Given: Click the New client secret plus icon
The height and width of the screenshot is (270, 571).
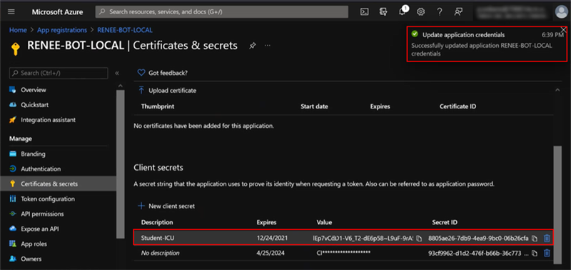Looking at the screenshot, I should point(141,206).
